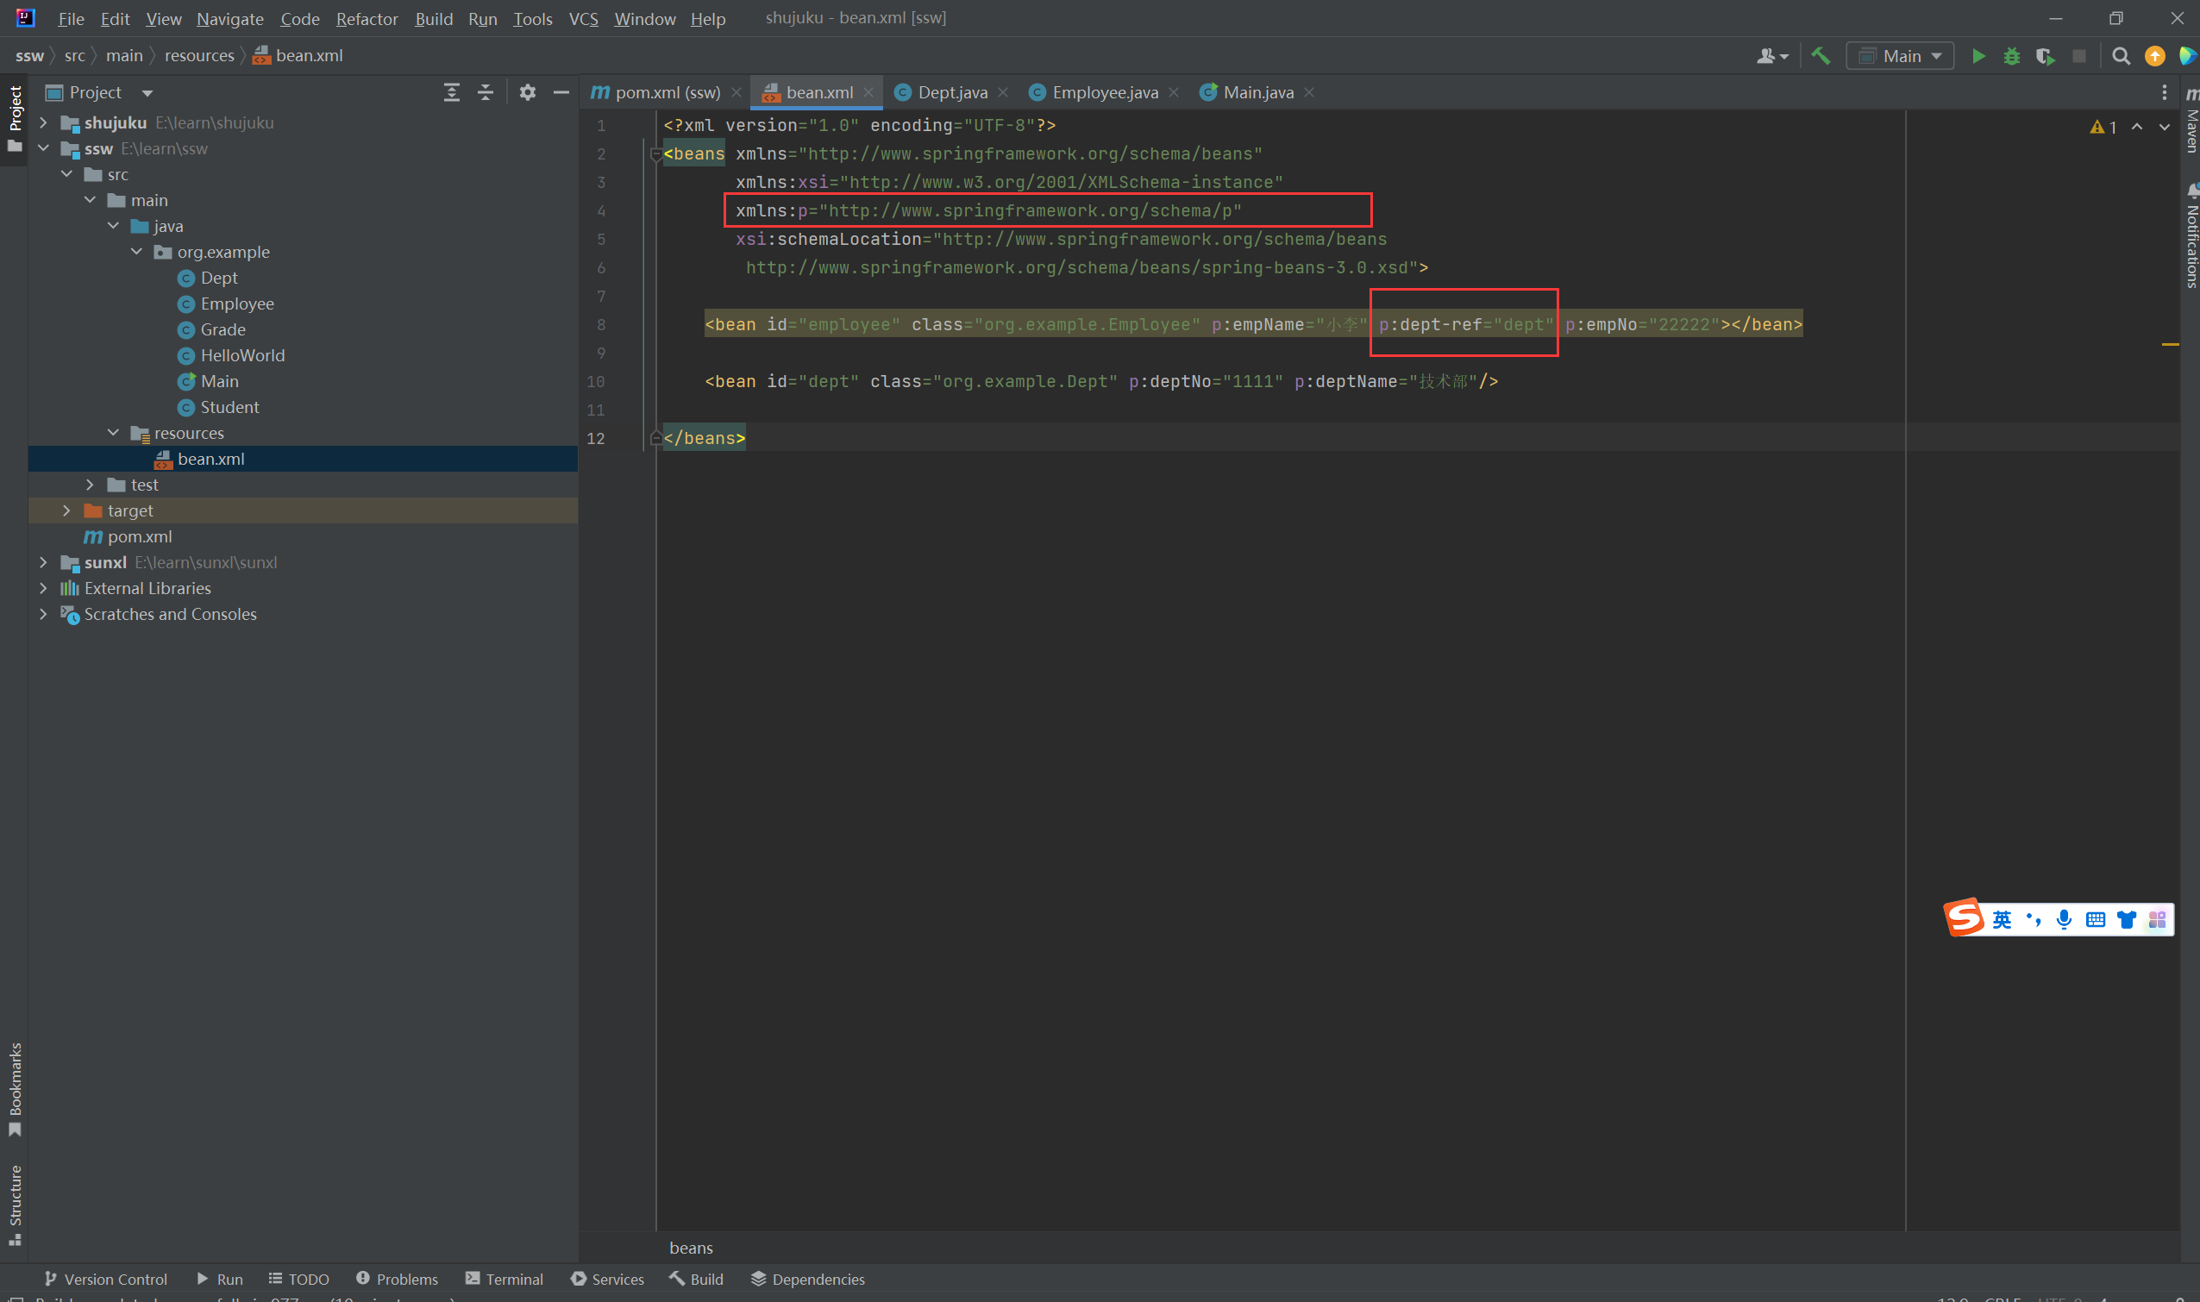Select HelloWorld class in project tree
The width and height of the screenshot is (2200, 1302).
coord(242,355)
